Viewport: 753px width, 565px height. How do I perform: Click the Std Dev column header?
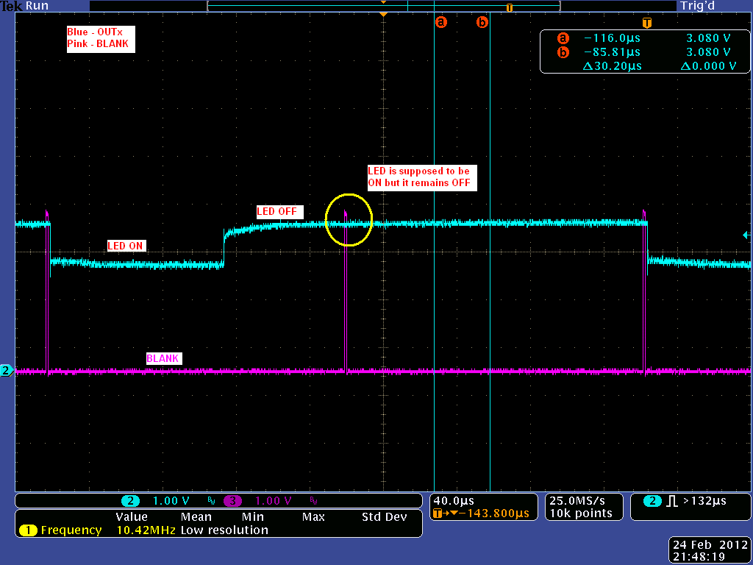click(x=384, y=517)
